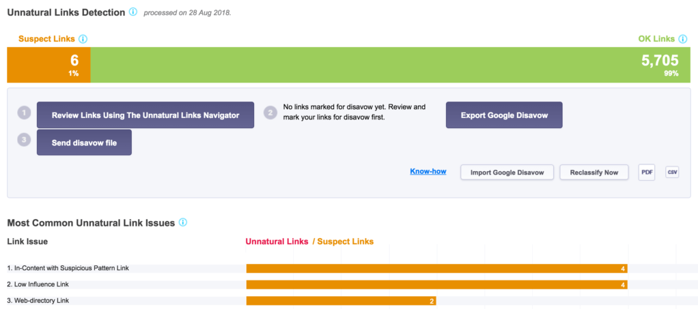
Task: Click the Low Influence Link bar
Action: [x=436, y=284]
